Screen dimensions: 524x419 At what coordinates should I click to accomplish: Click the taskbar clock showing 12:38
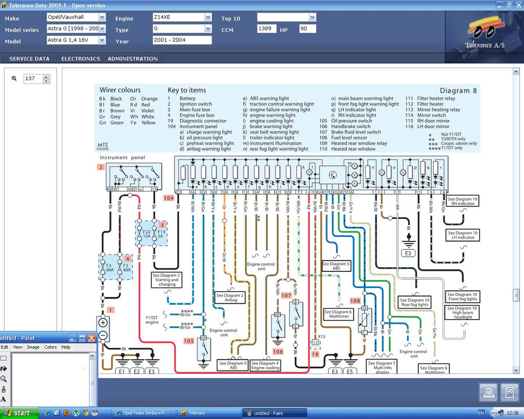point(513,413)
